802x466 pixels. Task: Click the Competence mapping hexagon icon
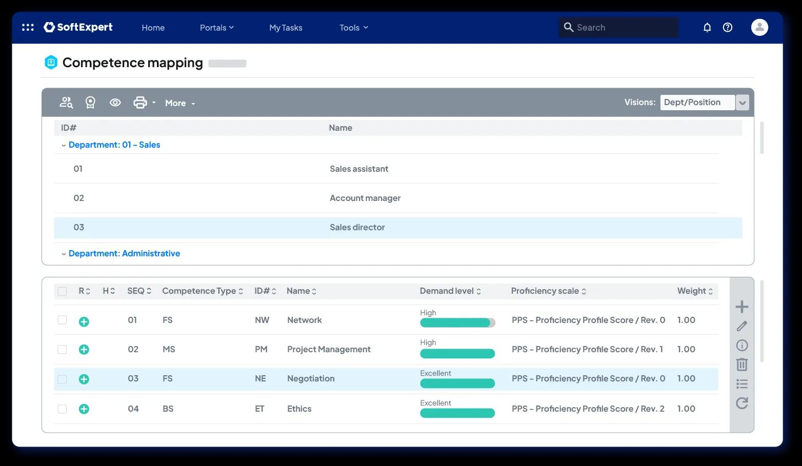point(51,63)
